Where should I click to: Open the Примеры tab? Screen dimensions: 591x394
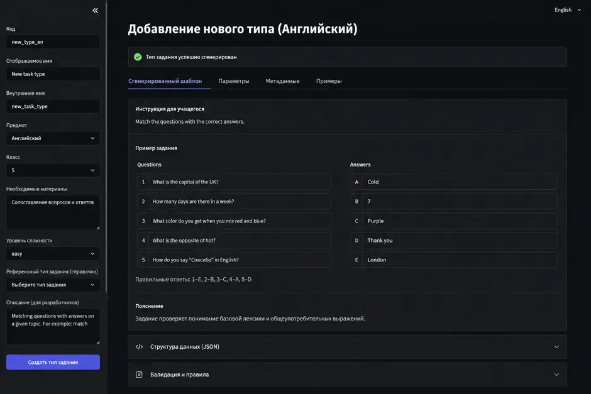329,81
